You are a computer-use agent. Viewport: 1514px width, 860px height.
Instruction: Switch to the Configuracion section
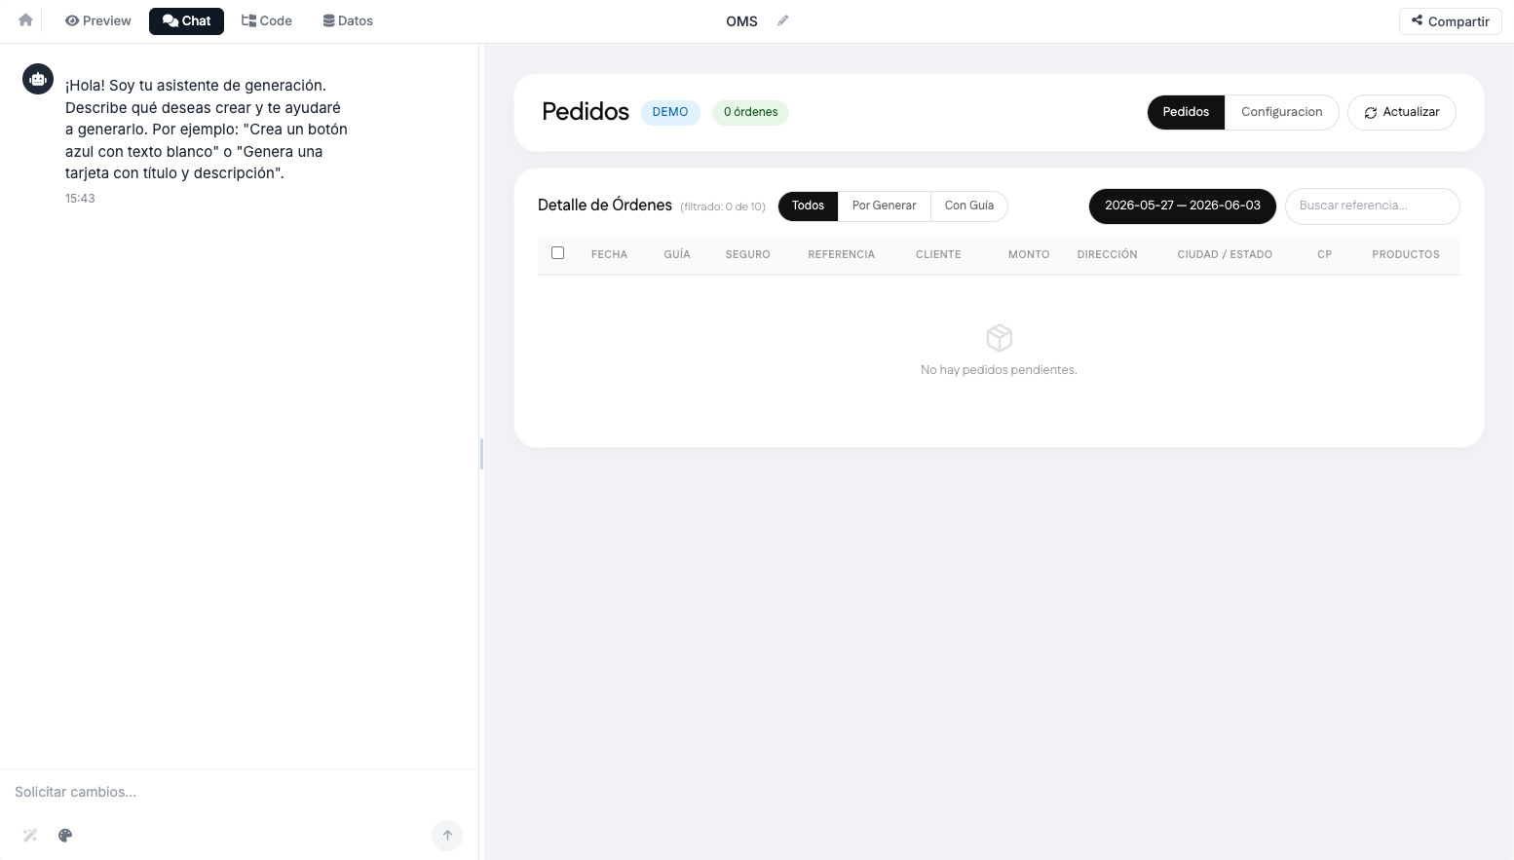click(1281, 112)
